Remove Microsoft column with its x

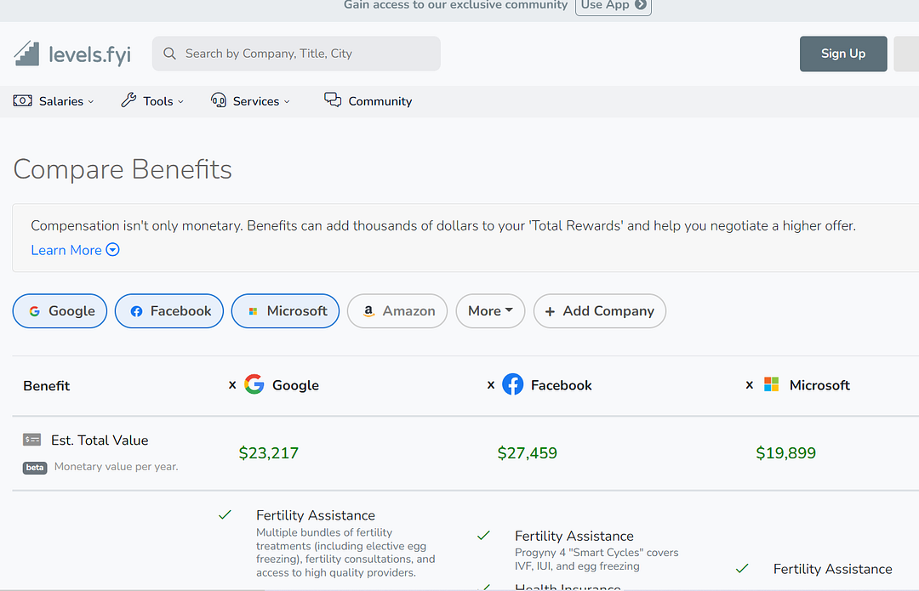[749, 385]
